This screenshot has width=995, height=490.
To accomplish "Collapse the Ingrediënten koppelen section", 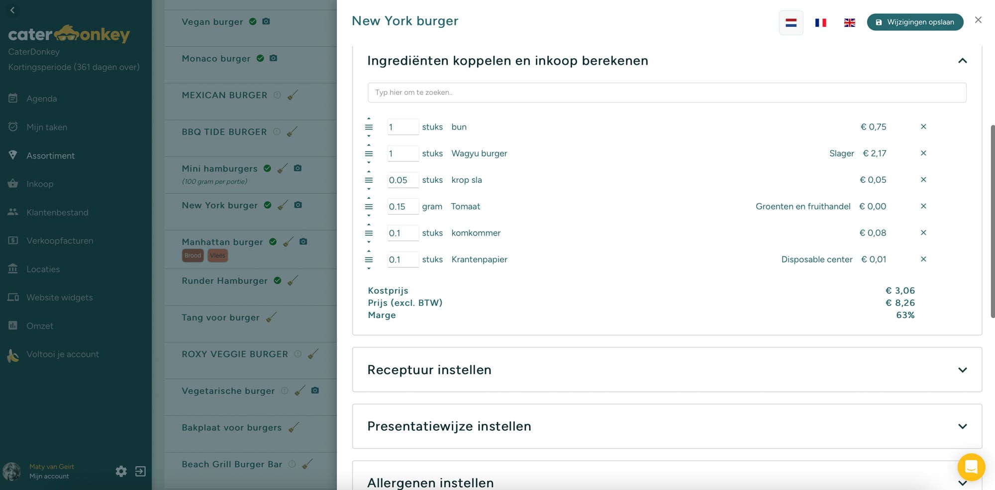I will pos(962,61).
